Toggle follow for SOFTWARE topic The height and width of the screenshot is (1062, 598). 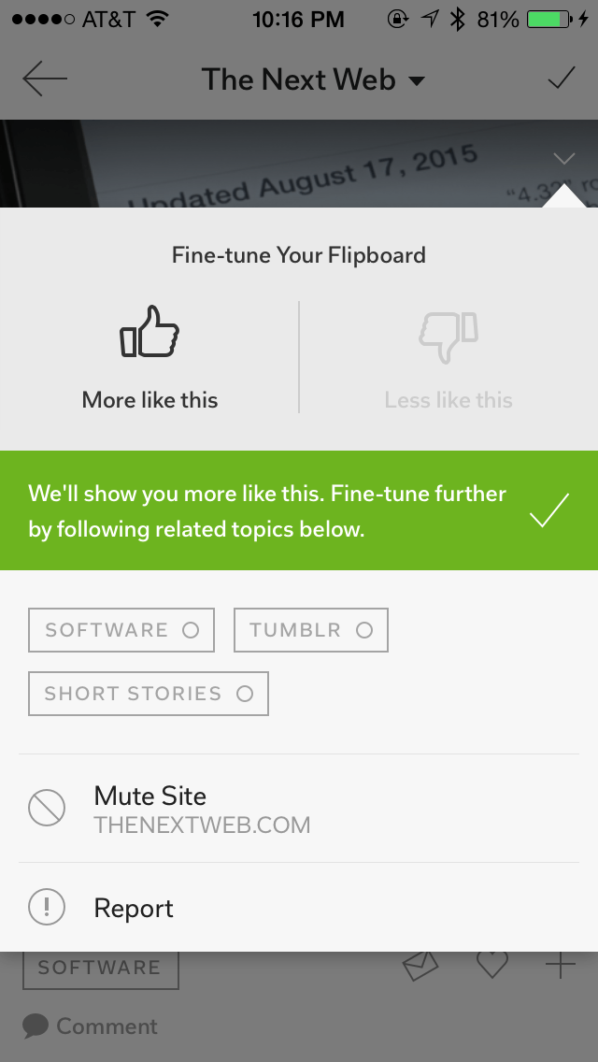121,630
